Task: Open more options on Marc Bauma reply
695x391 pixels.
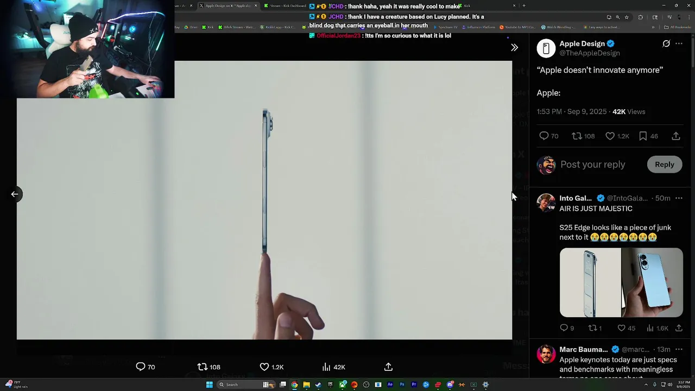Action: 679,349
